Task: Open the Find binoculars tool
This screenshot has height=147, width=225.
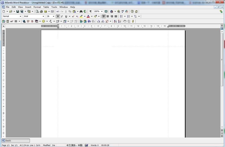Action: [x=81, y=12]
